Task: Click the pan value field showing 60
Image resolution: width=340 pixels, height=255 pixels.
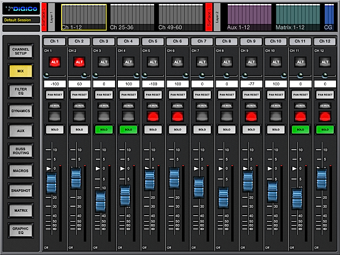Action: point(79,84)
